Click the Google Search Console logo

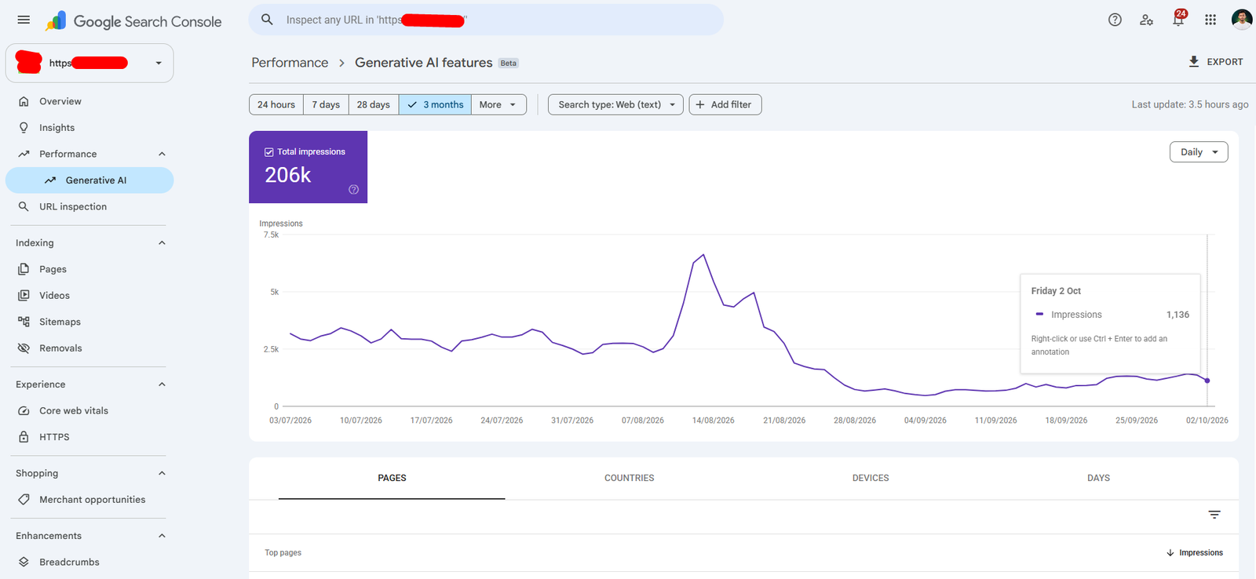[x=133, y=21]
